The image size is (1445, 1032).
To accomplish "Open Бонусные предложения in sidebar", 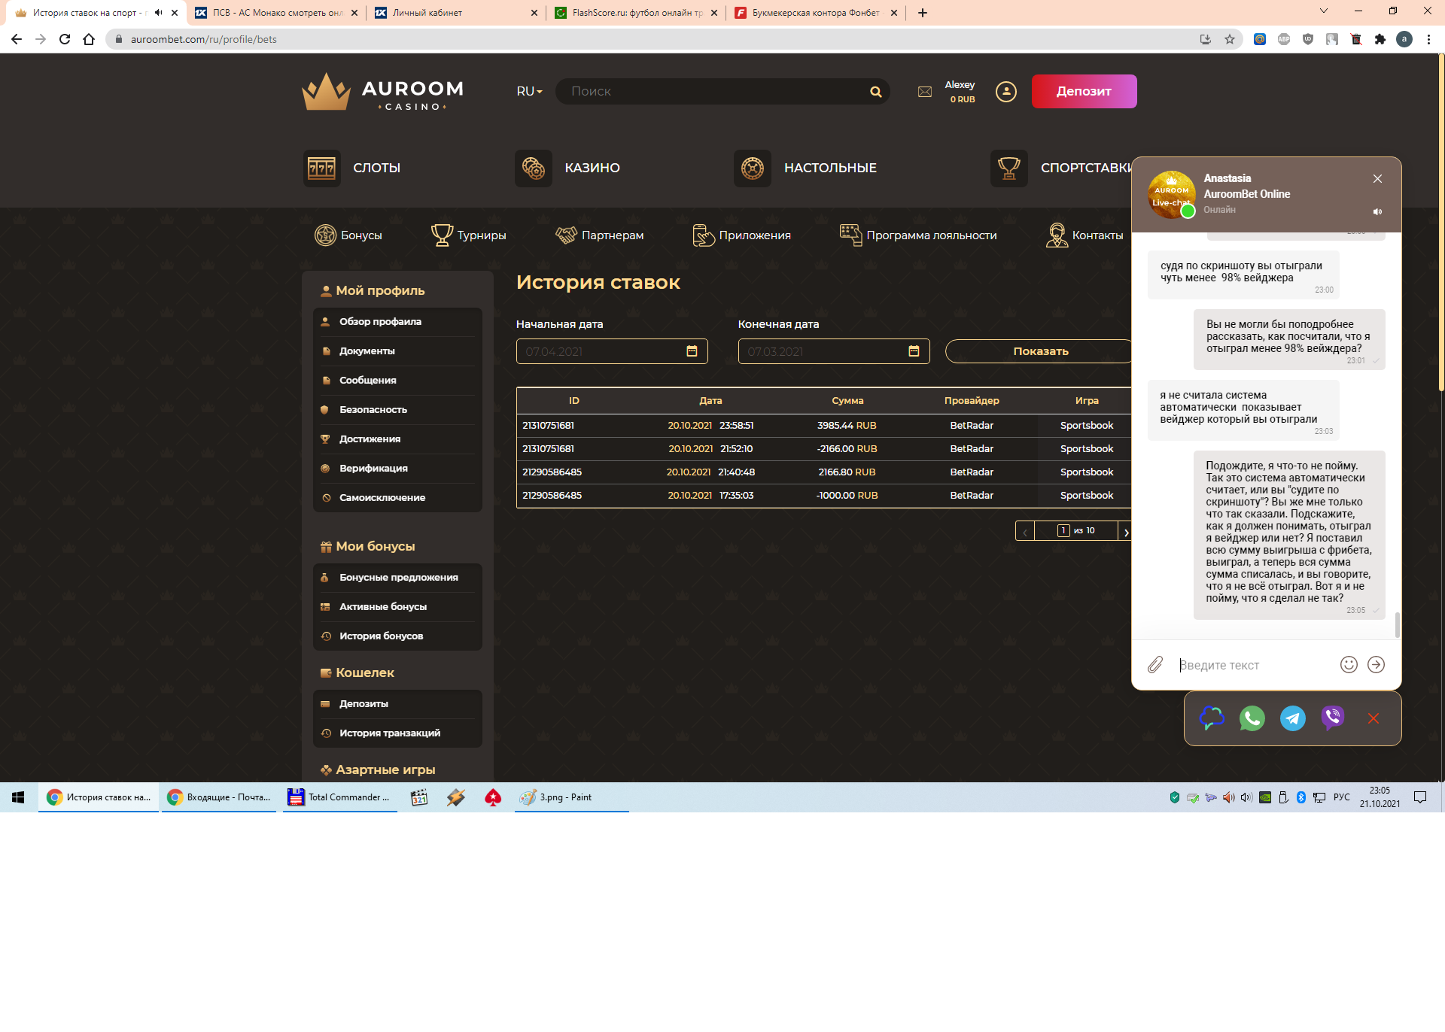I will (397, 578).
